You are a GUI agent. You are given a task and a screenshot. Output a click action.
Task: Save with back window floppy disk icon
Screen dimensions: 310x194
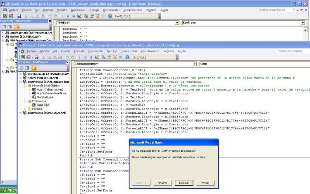point(19,16)
